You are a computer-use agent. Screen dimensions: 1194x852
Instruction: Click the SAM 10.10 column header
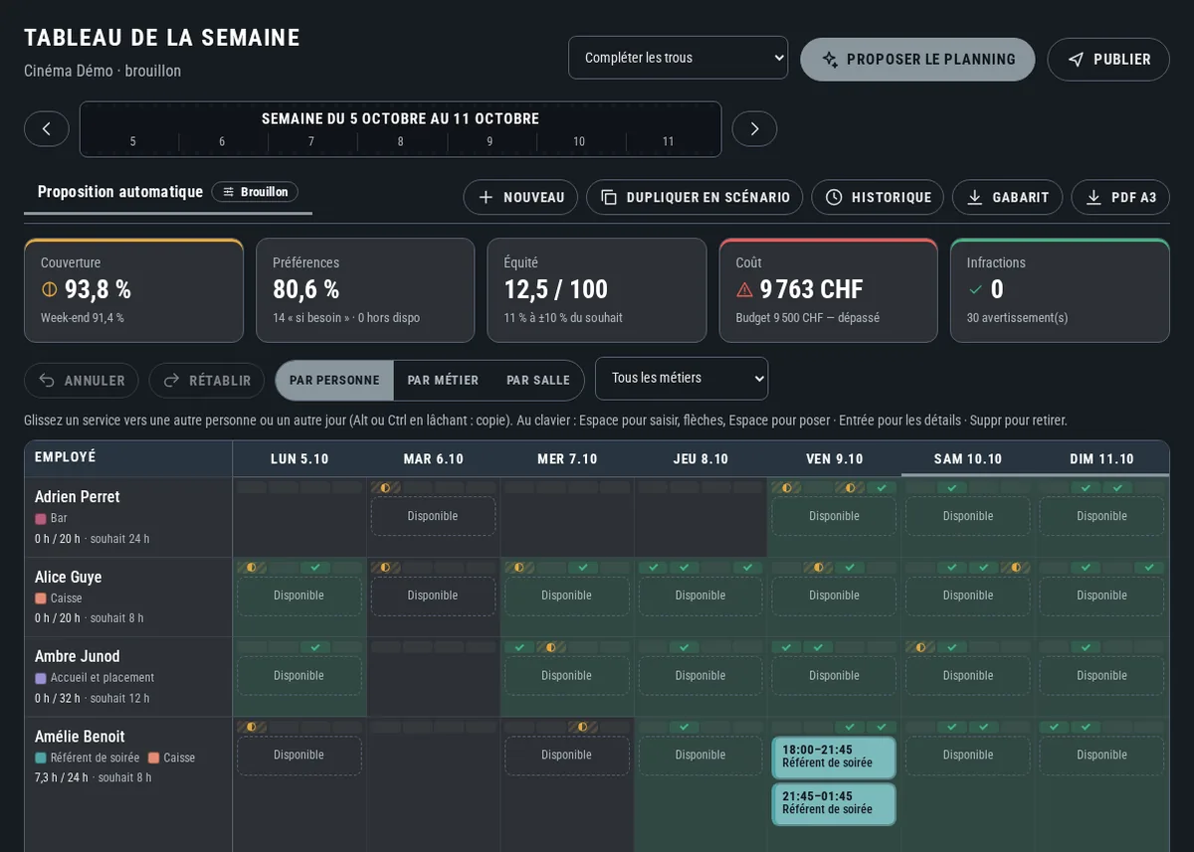tap(968, 459)
